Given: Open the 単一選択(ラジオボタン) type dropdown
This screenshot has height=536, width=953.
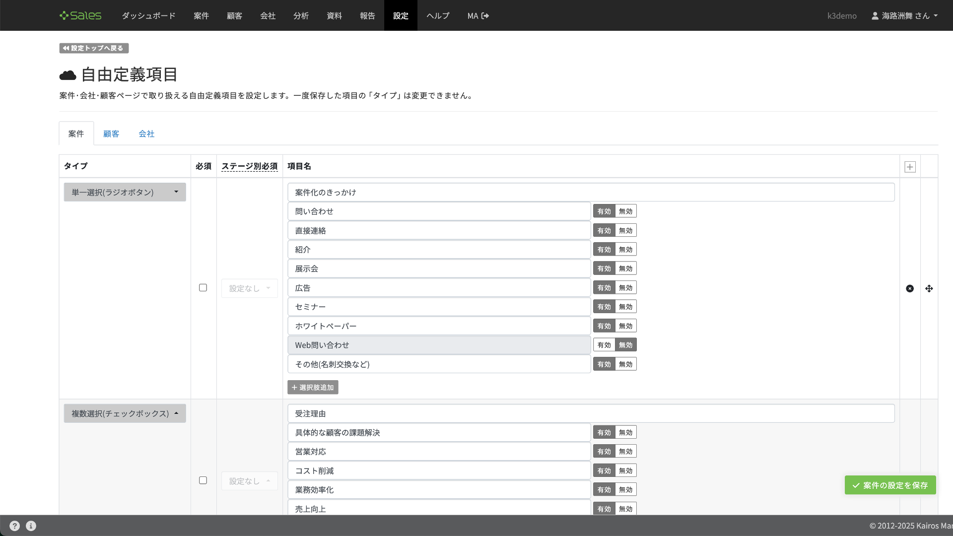Looking at the screenshot, I should (x=125, y=192).
